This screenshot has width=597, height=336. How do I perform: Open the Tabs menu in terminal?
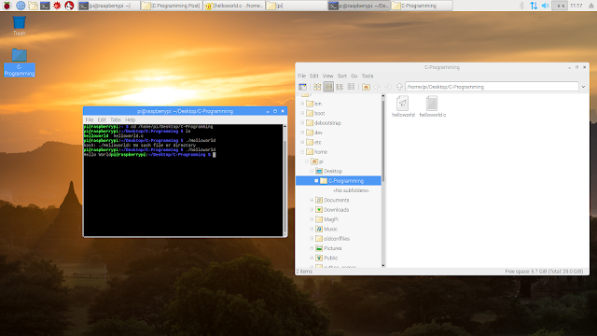(x=116, y=119)
